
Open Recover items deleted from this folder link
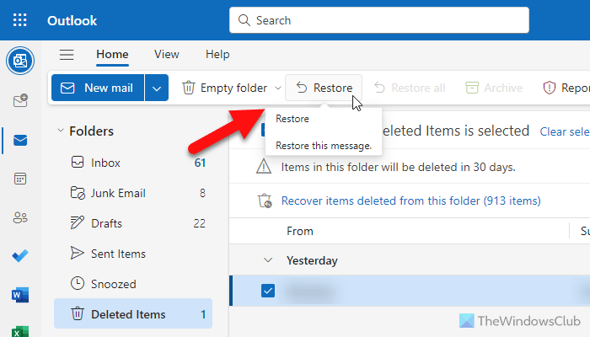tap(410, 201)
